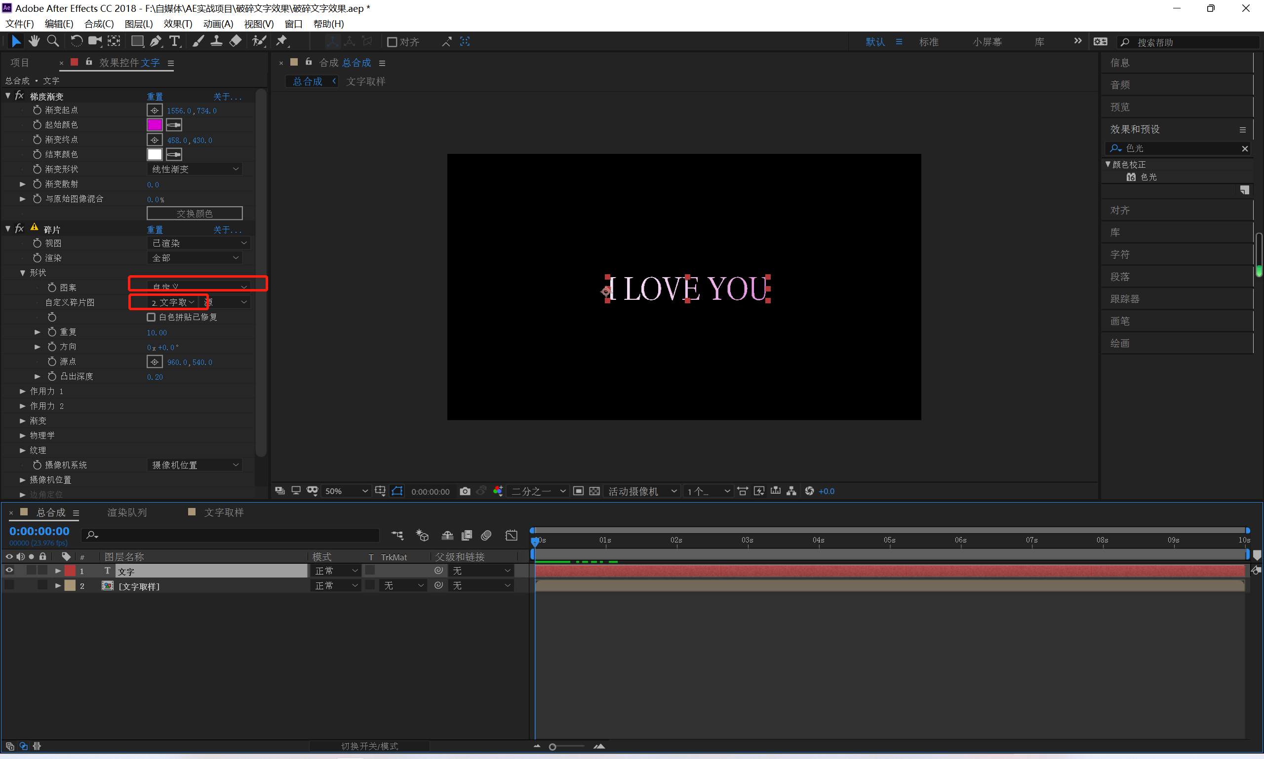Image resolution: width=1264 pixels, height=759 pixels.
Task: Switch to the 文字取样 timeline tab
Action: tap(224, 512)
